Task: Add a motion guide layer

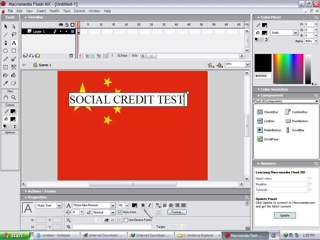Action: coord(31,56)
